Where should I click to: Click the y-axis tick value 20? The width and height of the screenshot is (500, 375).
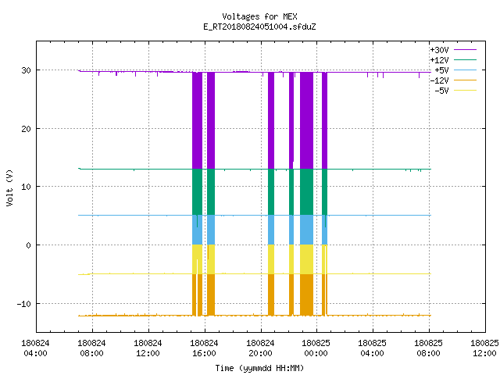(x=26, y=129)
